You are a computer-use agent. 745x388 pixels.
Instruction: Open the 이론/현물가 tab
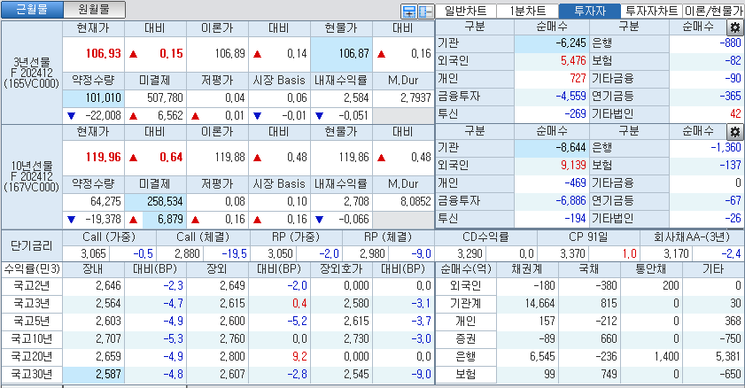(x=713, y=11)
